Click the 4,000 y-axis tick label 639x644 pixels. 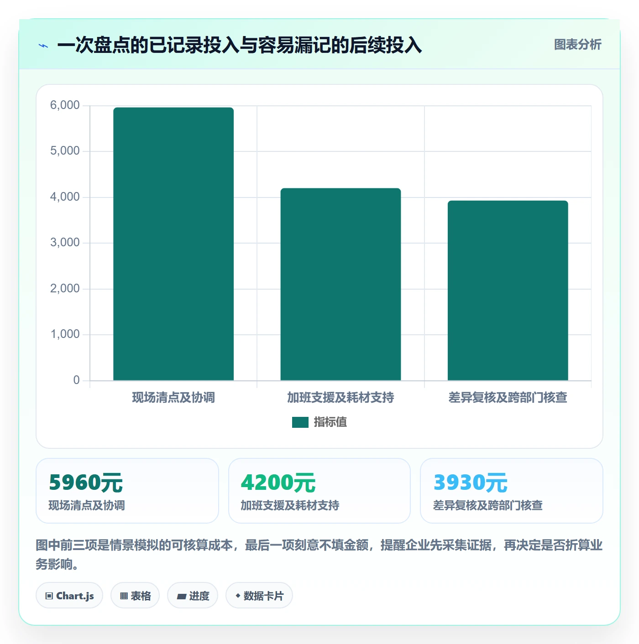coord(65,197)
